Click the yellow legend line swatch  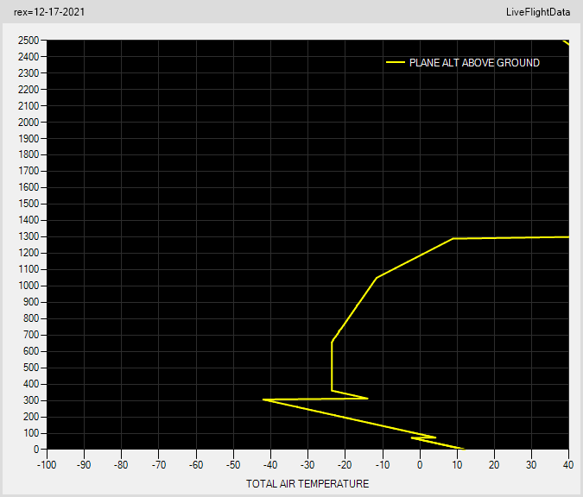coord(396,62)
